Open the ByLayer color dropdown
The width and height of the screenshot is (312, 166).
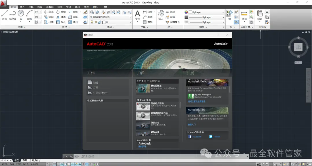pos(206,12)
